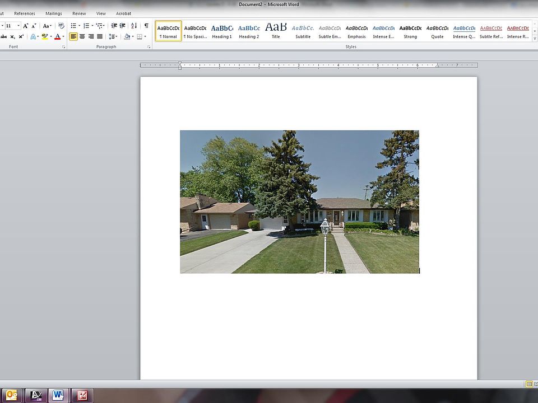Click the Grow Font icon
This screenshot has width=538, height=403.
(26, 26)
